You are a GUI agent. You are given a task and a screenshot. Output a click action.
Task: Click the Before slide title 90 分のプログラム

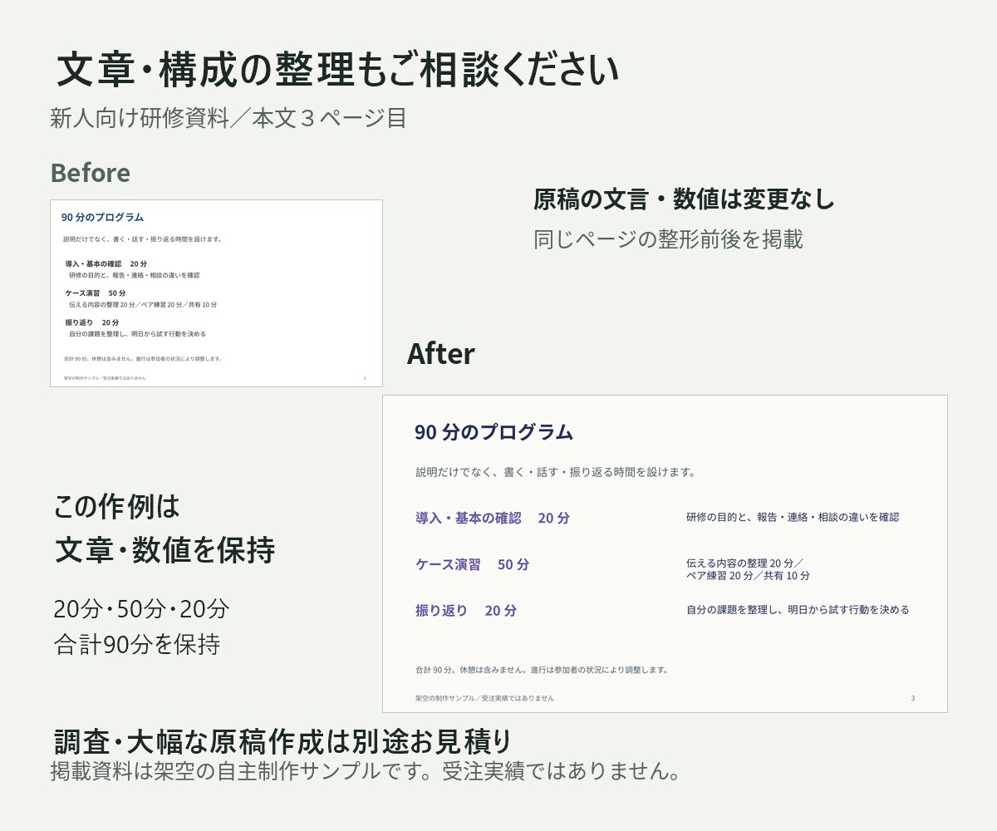[102, 217]
